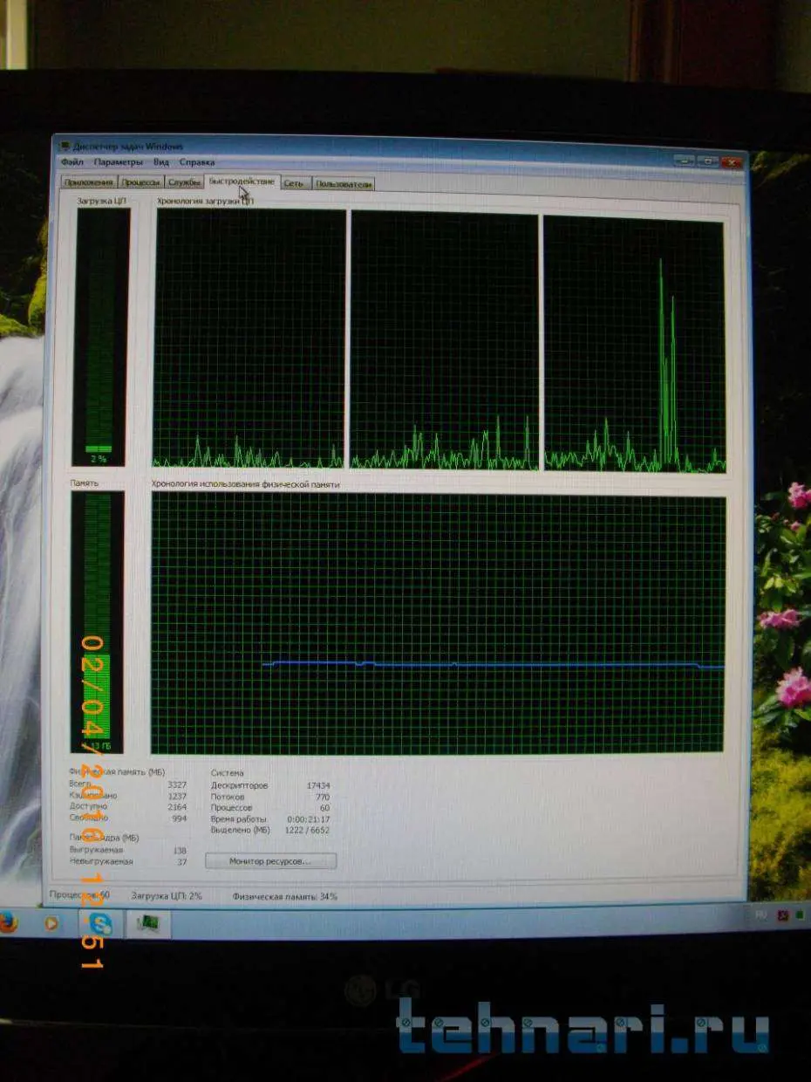
Task: Click the first CPU core history graph
Action: (249, 339)
